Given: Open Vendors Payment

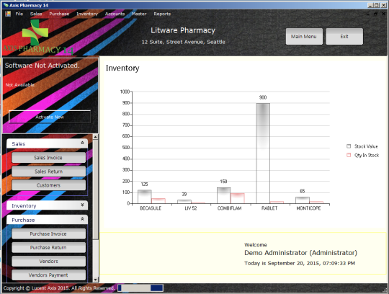Looking at the screenshot, I should (x=49, y=275).
